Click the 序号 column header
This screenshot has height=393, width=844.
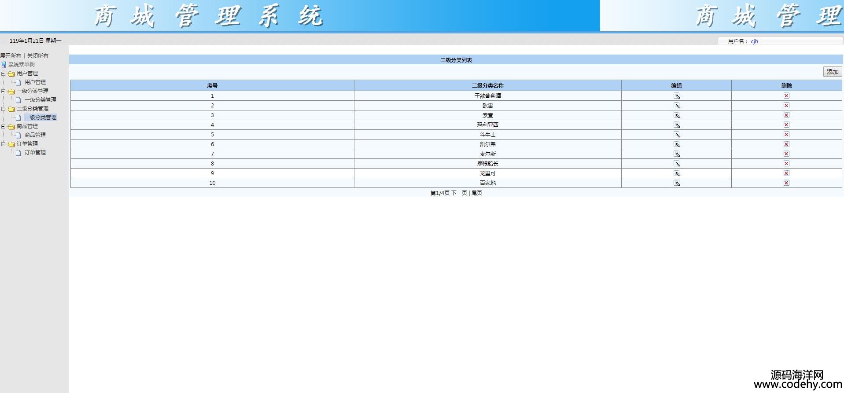[x=212, y=86]
